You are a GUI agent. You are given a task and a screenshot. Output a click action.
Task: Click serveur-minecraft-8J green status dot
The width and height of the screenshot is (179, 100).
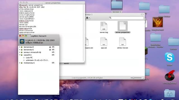click(22, 52)
